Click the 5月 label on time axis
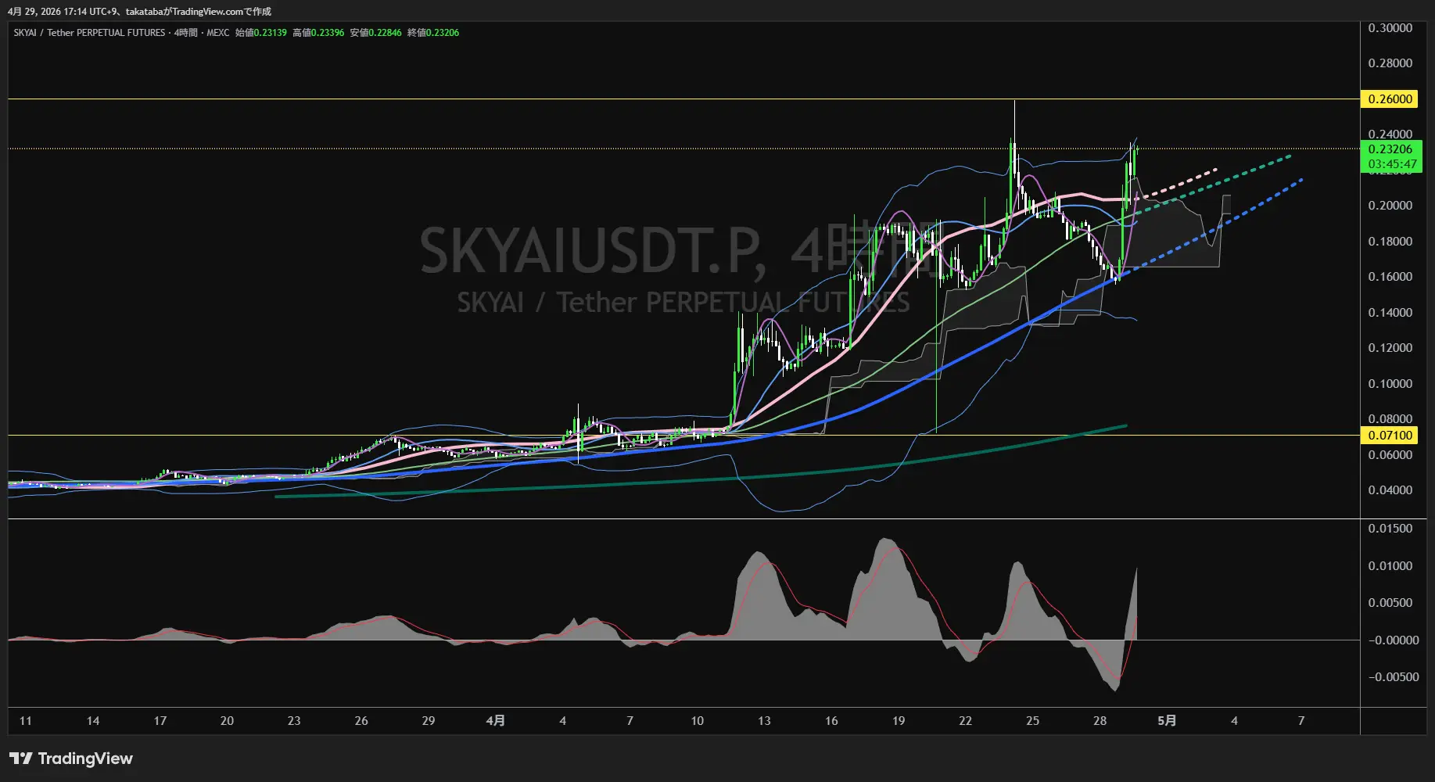The height and width of the screenshot is (782, 1435). coord(1166,721)
